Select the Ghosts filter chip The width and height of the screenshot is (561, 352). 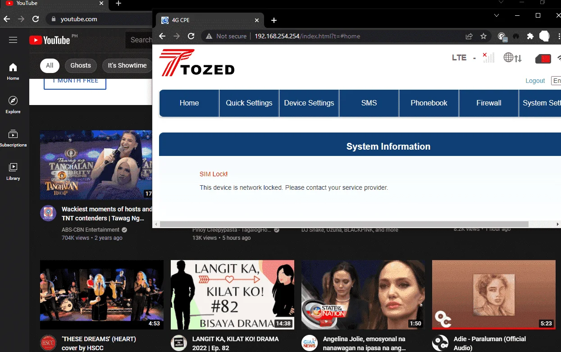[x=81, y=65]
